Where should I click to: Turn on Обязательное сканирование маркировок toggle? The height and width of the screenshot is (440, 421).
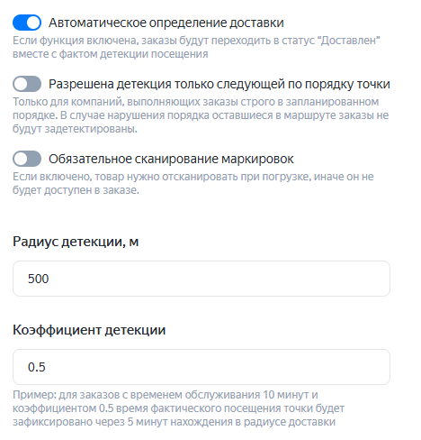click(x=27, y=159)
